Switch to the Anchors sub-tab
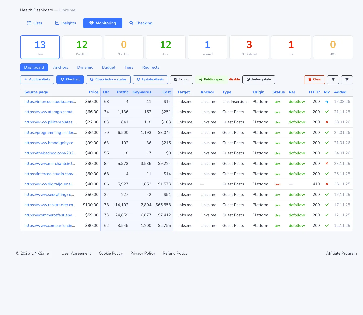Image resolution: width=363 pixels, height=315 pixels. (x=60, y=67)
